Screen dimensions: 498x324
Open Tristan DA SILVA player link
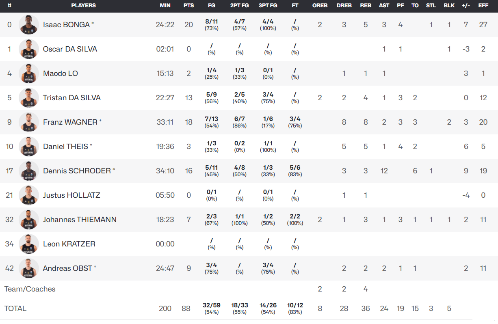(x=72, y=98)
